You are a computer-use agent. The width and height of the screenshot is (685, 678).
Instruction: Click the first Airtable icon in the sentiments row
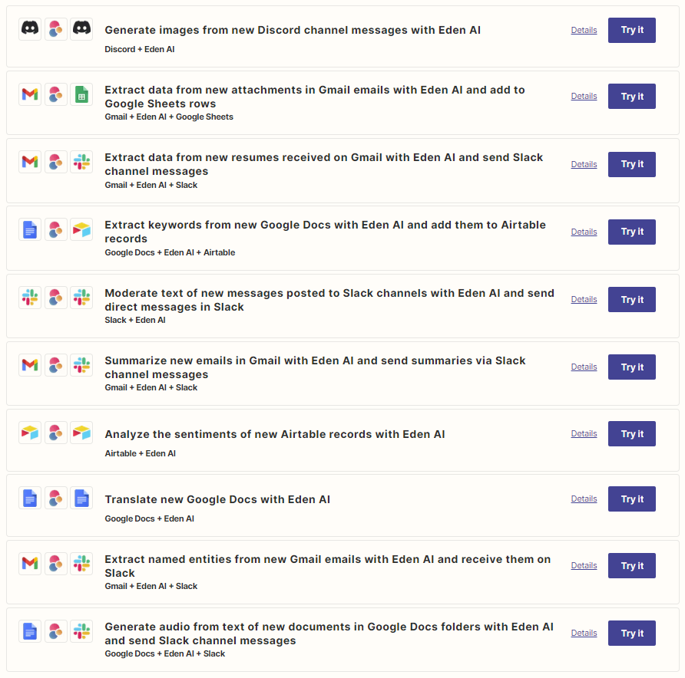(x=30, y=433)
